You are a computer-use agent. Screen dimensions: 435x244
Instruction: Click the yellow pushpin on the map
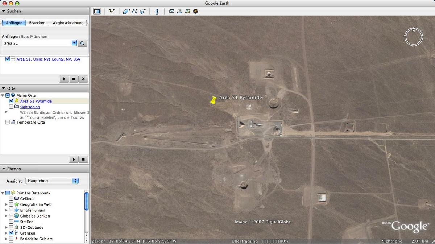click(213, 101)
